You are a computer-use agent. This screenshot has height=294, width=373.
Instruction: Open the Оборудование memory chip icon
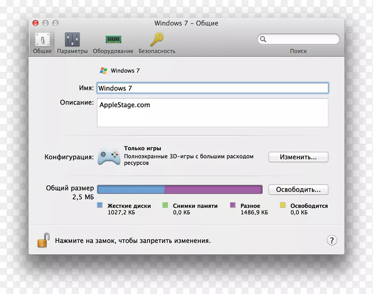(x=113, y=40)
